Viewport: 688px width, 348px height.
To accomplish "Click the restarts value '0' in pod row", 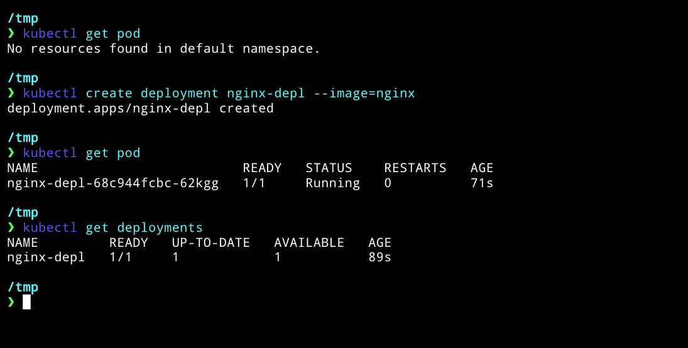I will coord(388,183).
